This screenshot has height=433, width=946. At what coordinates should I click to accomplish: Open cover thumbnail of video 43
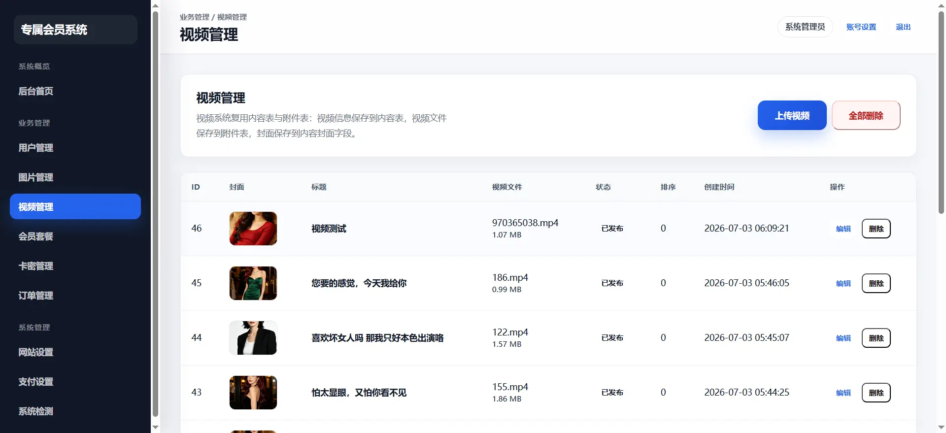253,393
